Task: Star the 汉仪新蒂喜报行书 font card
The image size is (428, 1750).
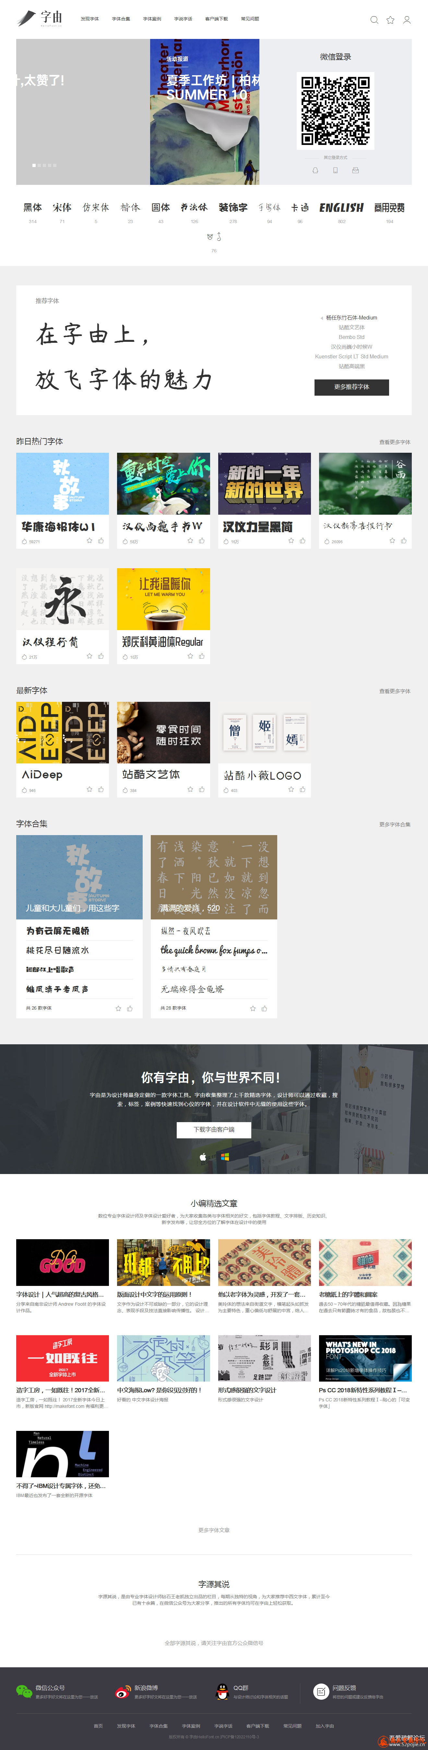Action: [x=392, y=541]
